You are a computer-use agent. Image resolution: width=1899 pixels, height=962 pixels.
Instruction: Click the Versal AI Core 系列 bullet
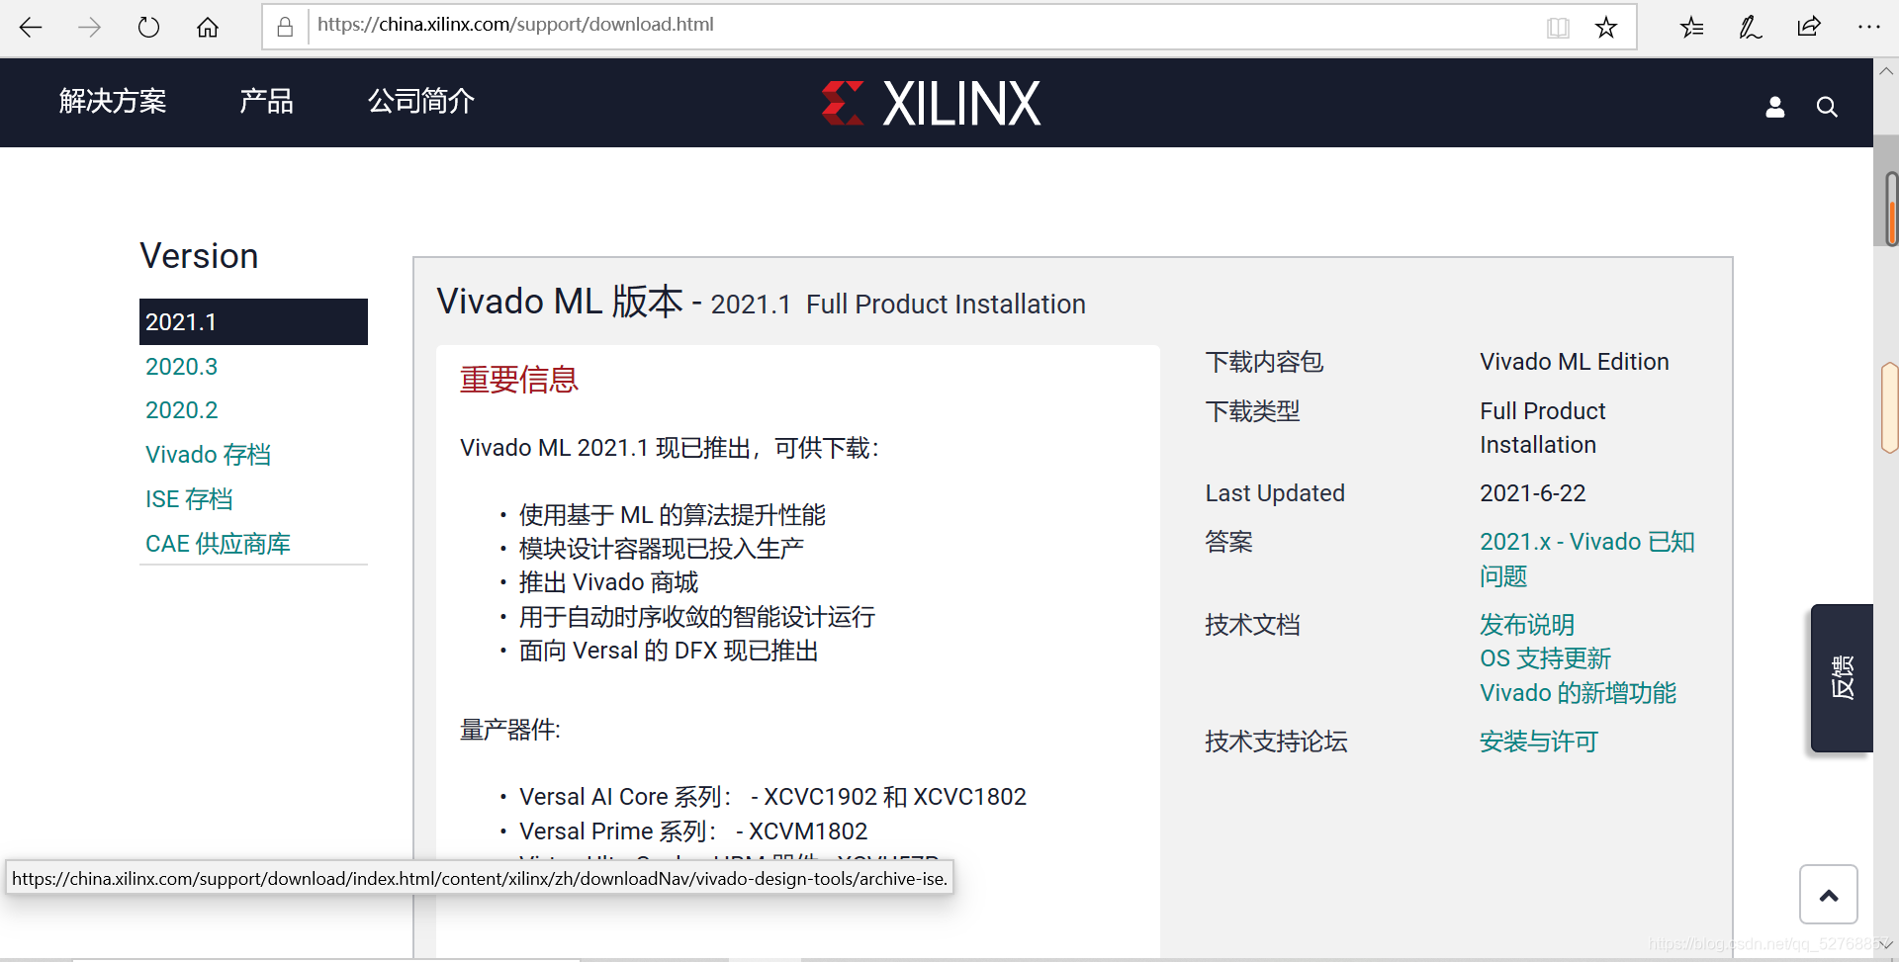pyautogui.click(x=772, y=797)
